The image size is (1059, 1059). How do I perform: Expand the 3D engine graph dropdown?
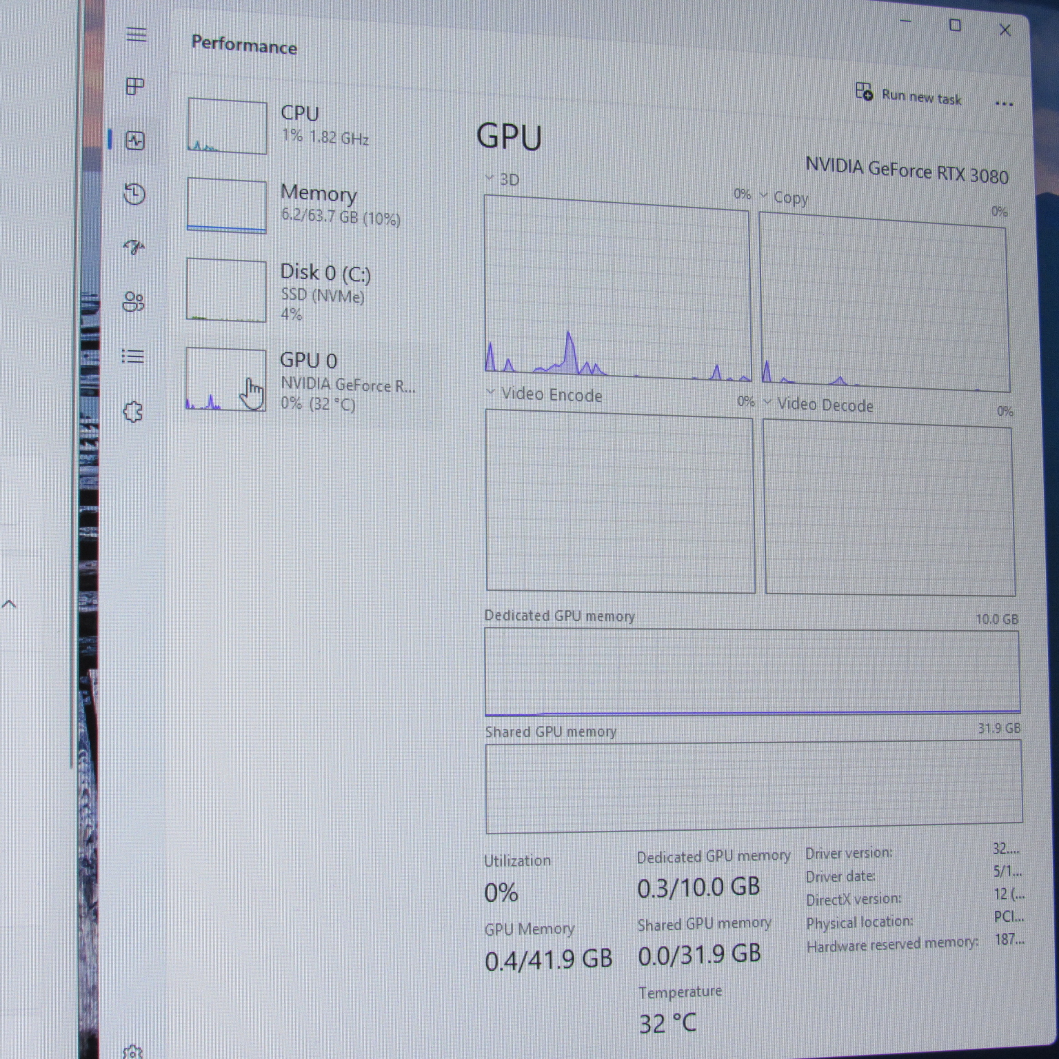coord(503,179)
